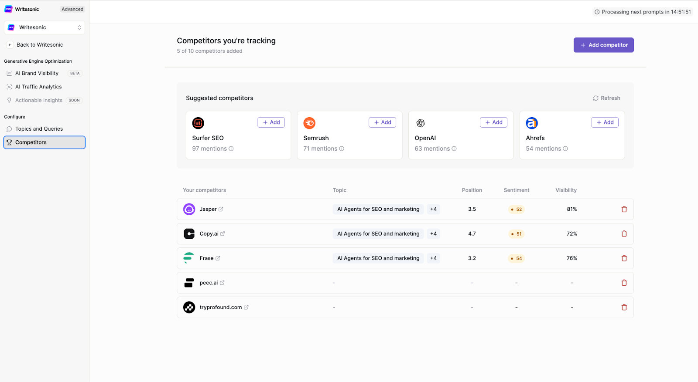Click the BETA badge

pos(75,73)
